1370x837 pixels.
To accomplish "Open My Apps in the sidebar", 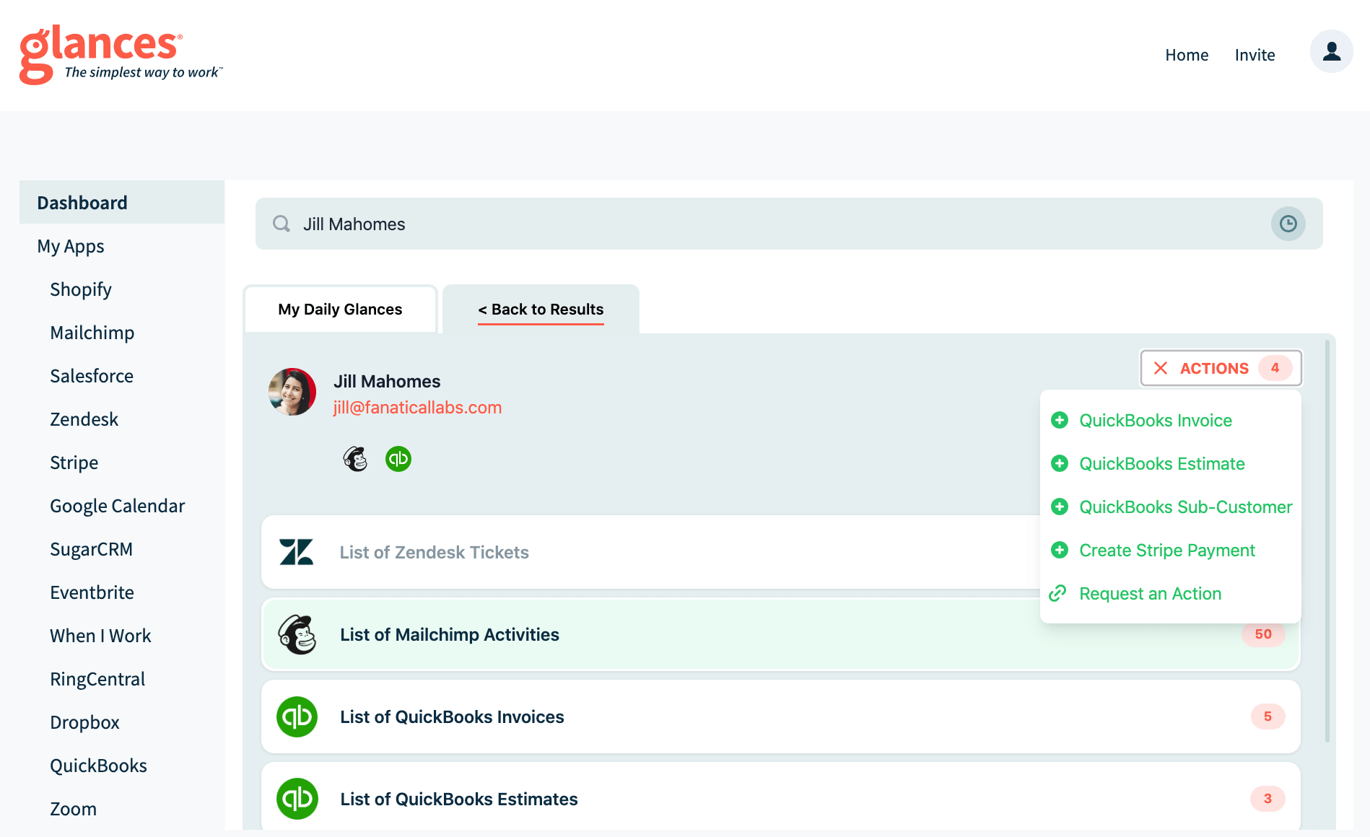I will tap(71, 246).
